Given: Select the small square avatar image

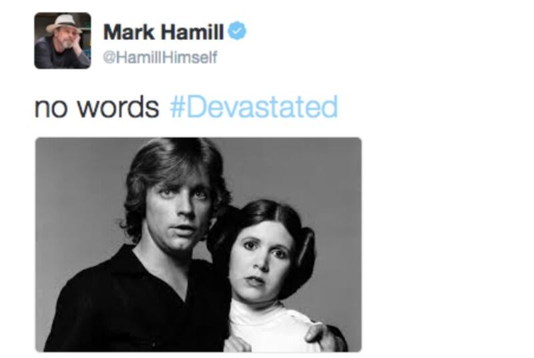Looking at the screenshot, I should coord(62,41).
